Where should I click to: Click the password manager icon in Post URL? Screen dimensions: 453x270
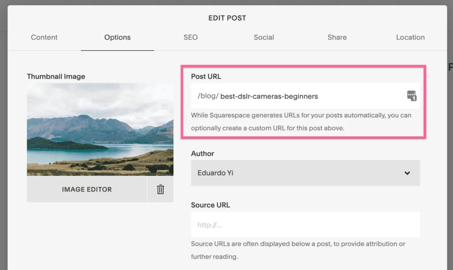[x=411, y=96]
